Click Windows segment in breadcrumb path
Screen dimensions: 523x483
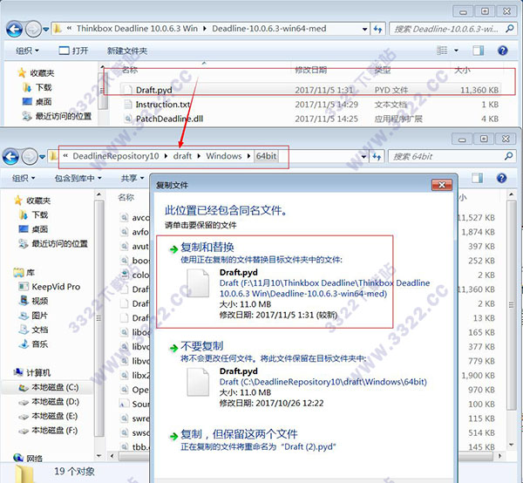tap(224, 156)
